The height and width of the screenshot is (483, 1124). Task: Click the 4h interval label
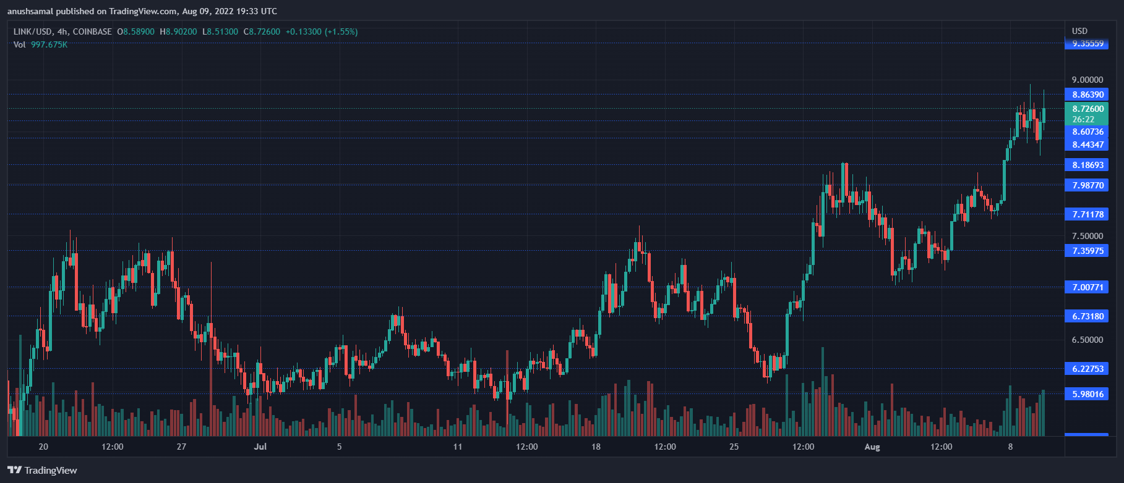(x=62, y=31)
